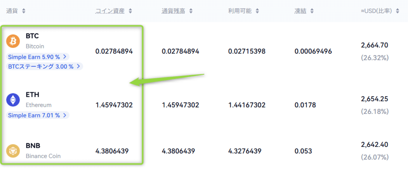This screenshot has height=170, width=408.
Task: Click ETH USD value 2,654.25
Action: [375, 99]
